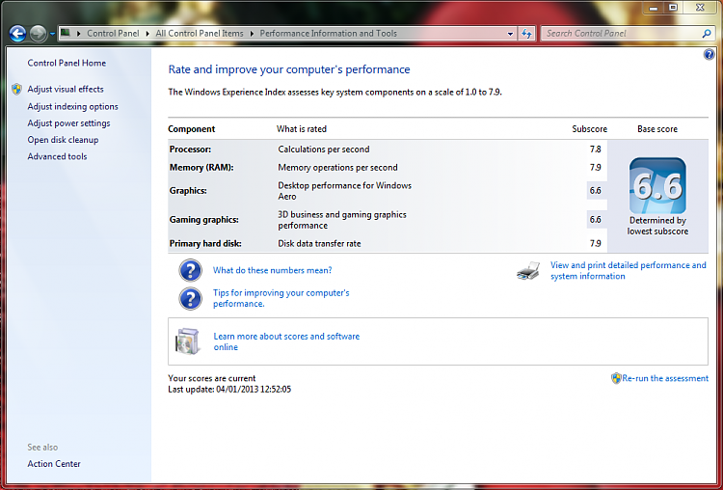
Task: Open Help via the blue question icon
Action: point(709,54)
